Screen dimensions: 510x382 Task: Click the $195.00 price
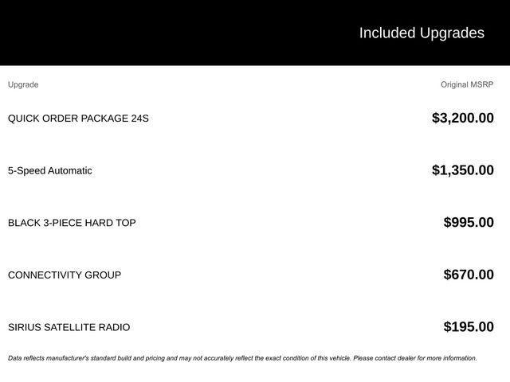(x=469, y=327)
